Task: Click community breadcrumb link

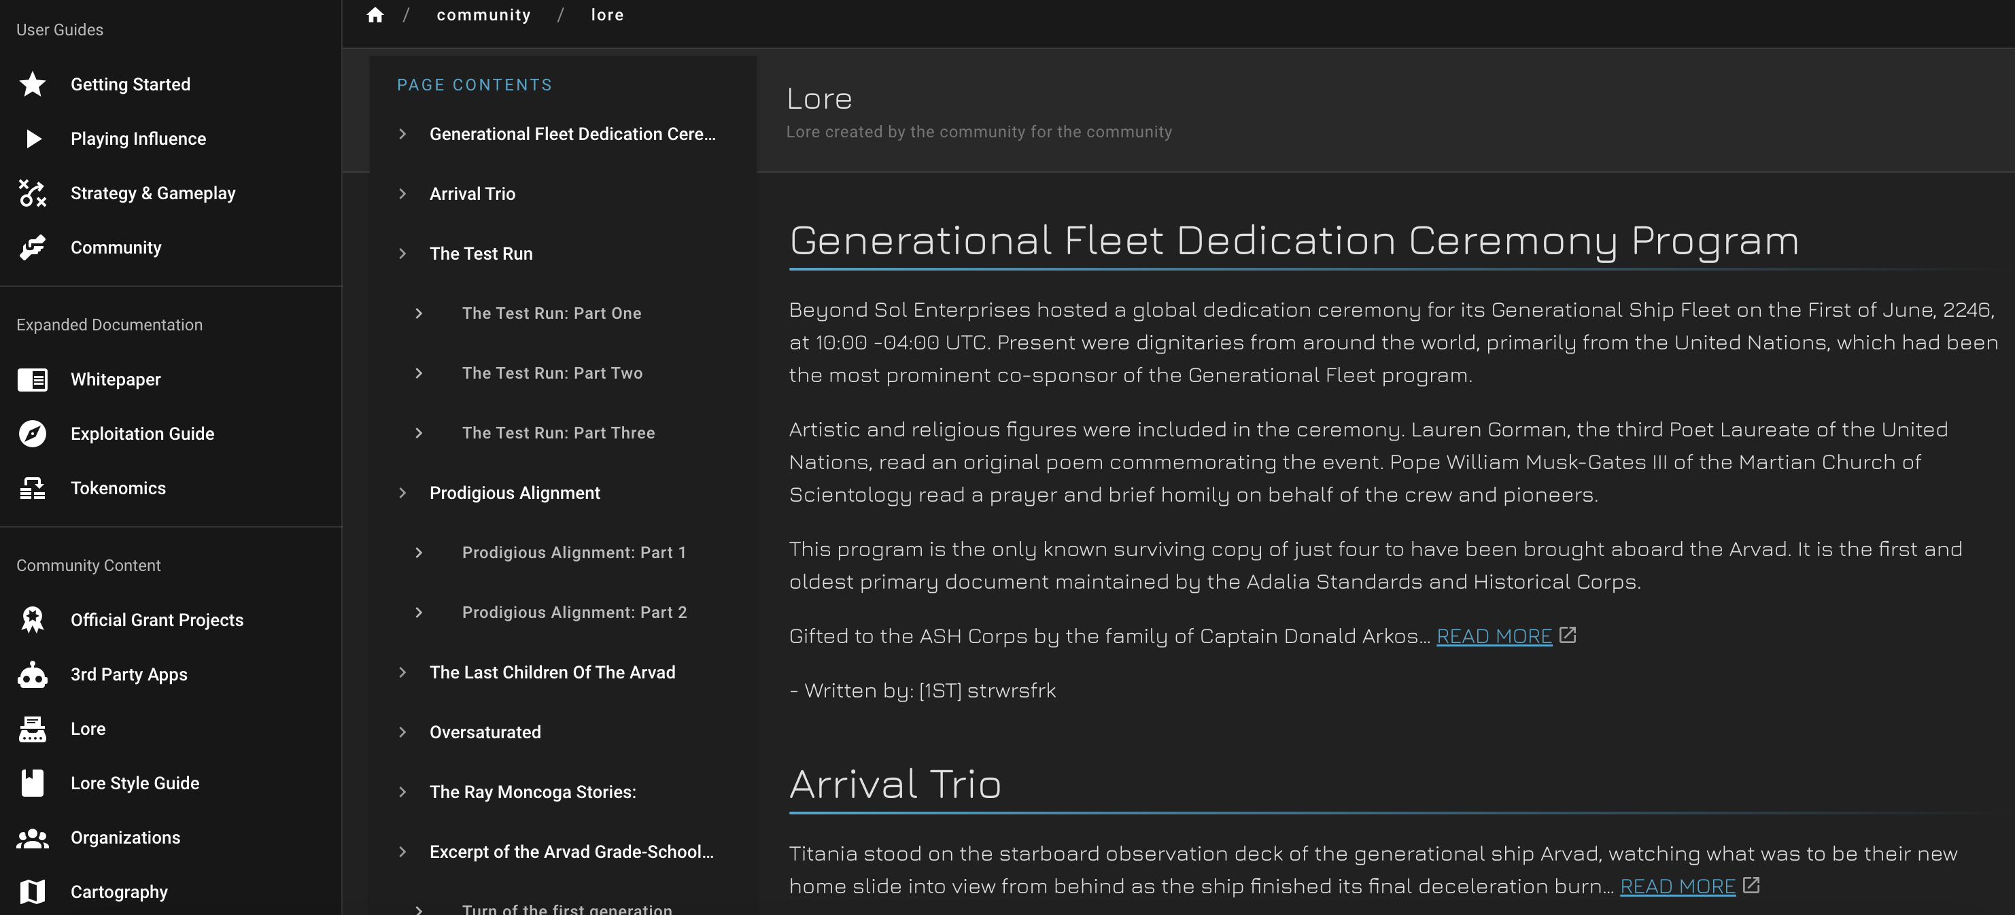Action: [483, 15]
